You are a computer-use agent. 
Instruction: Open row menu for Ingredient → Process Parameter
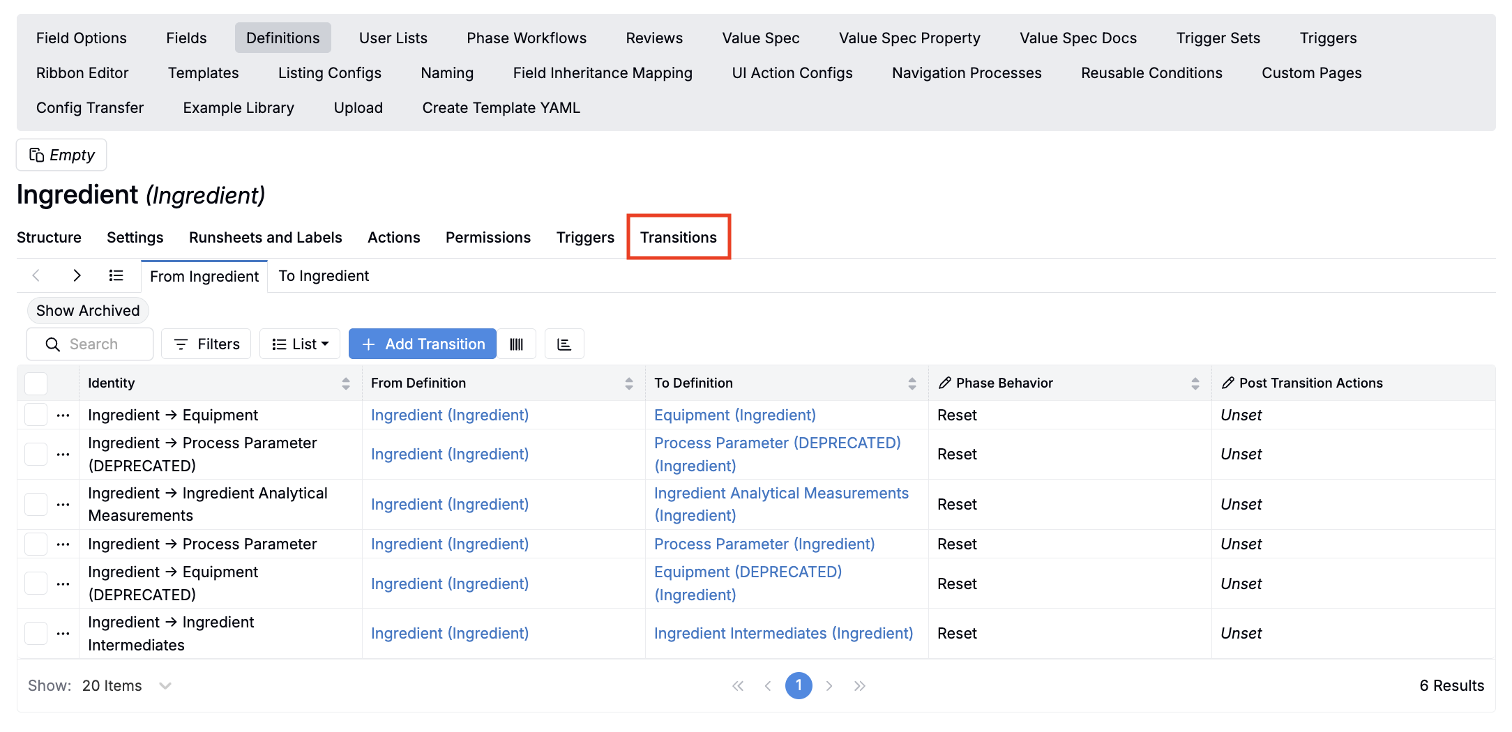(63, 544)
